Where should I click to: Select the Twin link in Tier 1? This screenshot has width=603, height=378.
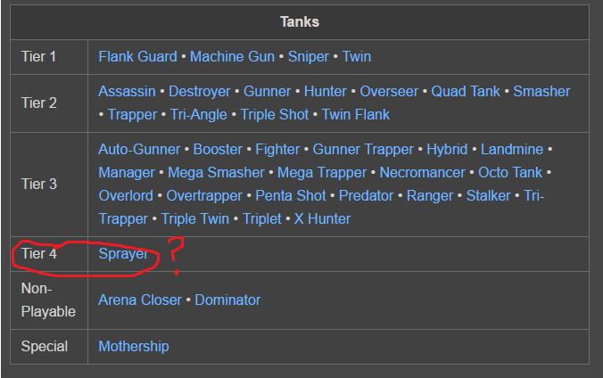(x=357, y=57)
